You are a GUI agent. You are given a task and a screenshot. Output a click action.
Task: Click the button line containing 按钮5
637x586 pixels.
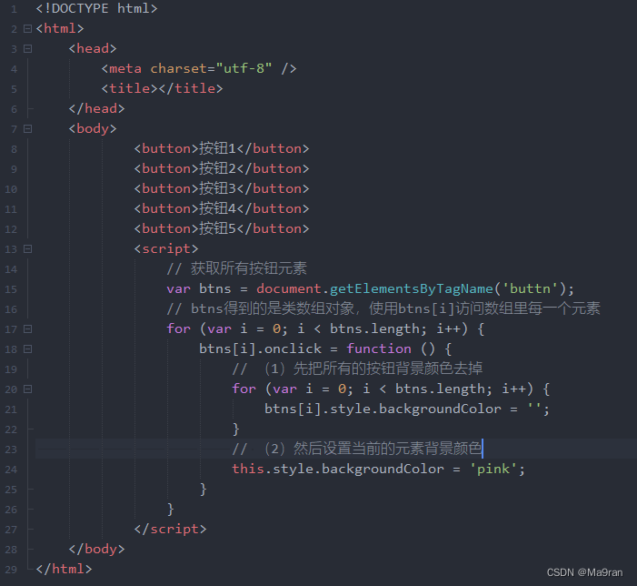pyautogui.click(x=222, y=228)
